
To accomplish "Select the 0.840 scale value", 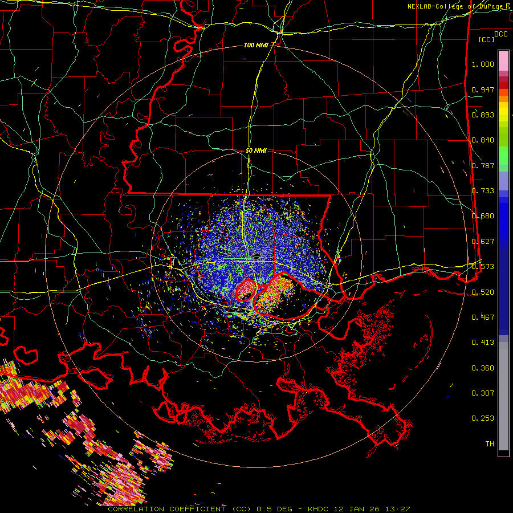I will tap(483, 140).
